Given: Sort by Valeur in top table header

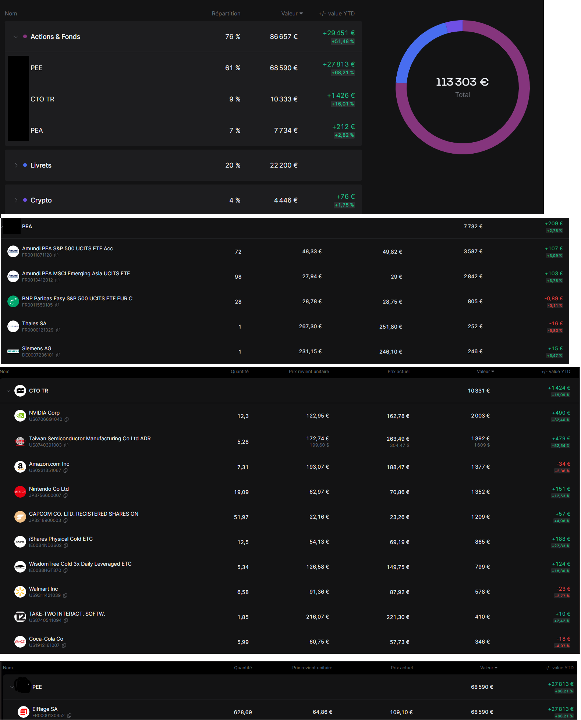Looking at the screenshot, I should (292, 14).
